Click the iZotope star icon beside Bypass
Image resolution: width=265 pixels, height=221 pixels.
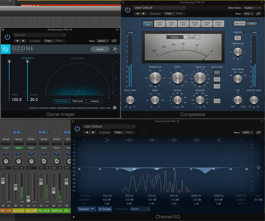coord(115,49)
